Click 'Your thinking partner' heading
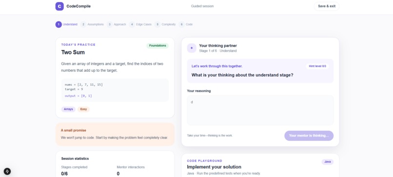Image resolution: width=393 pixels, height=177 pixels. (218, 46)
